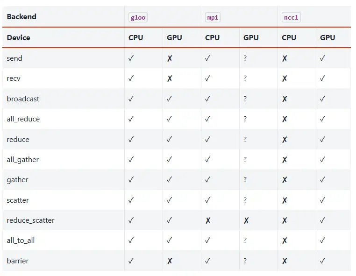Select the cross for reduce_scatter under mpi CPU
This screenshot has width=356, height=276.
[208, 220]
